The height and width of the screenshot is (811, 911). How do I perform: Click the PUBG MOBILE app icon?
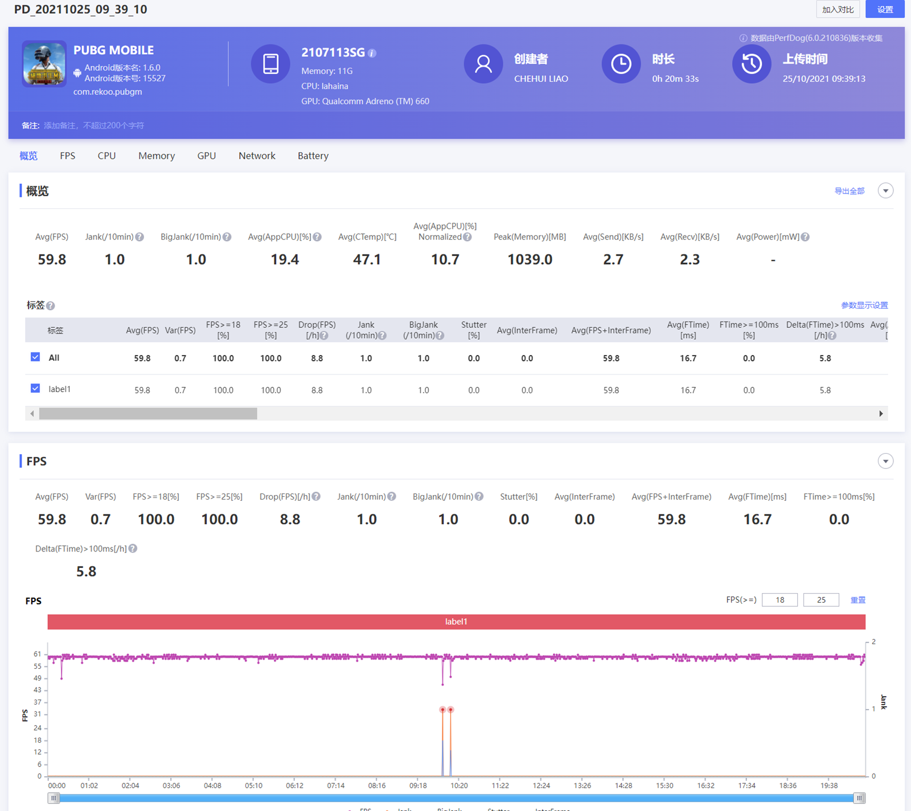[44, 64]
